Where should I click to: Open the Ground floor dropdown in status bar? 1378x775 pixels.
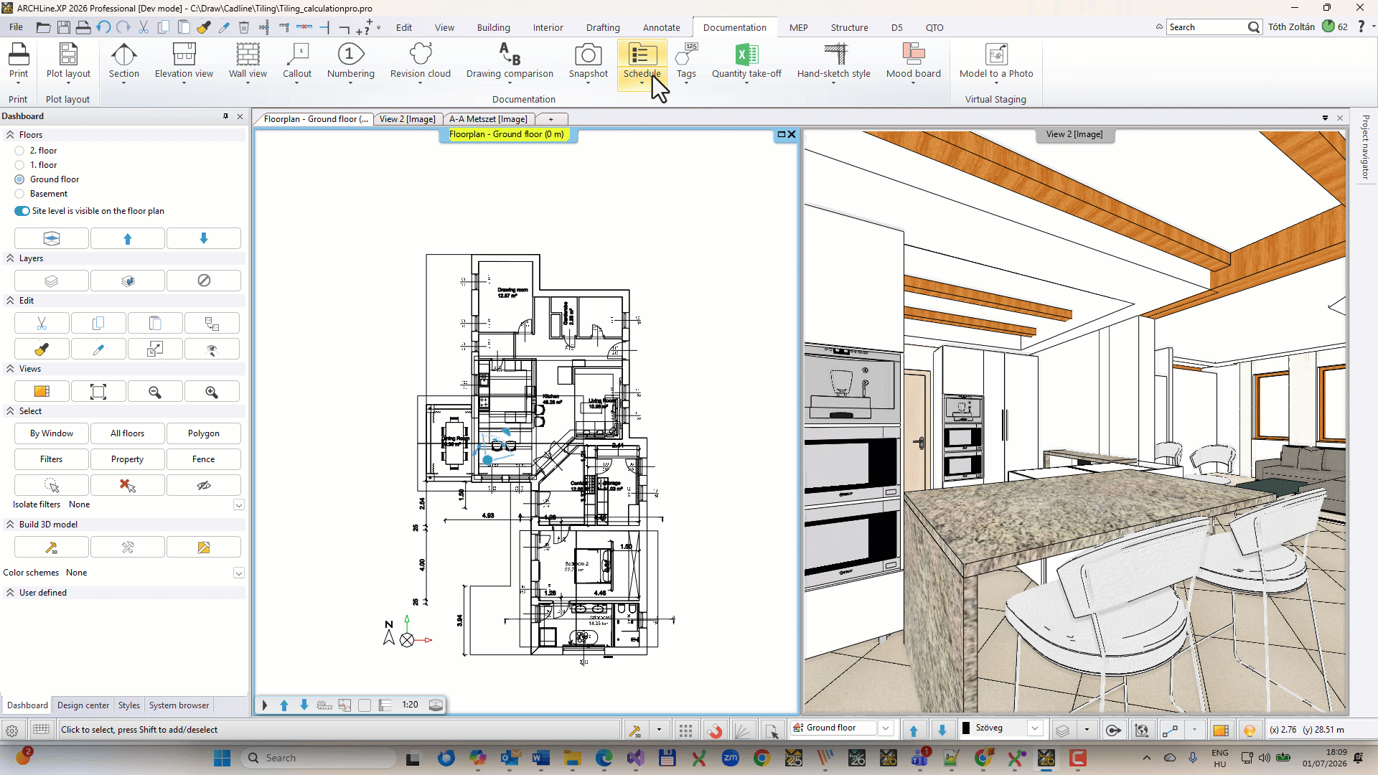pyautogui.click(x=886, y=728)
